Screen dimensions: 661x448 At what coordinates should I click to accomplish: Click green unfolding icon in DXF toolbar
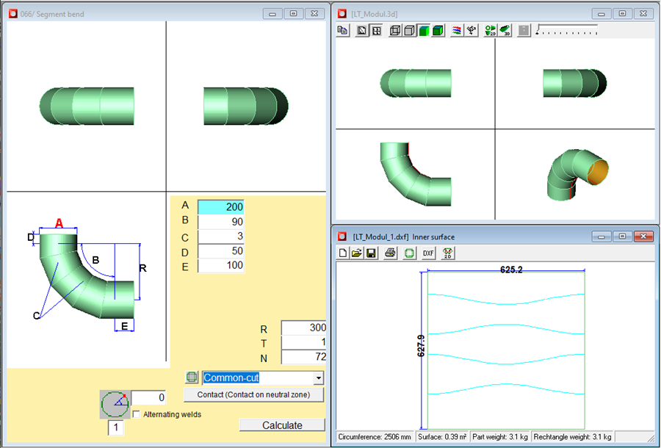click(x=409, y=253)
